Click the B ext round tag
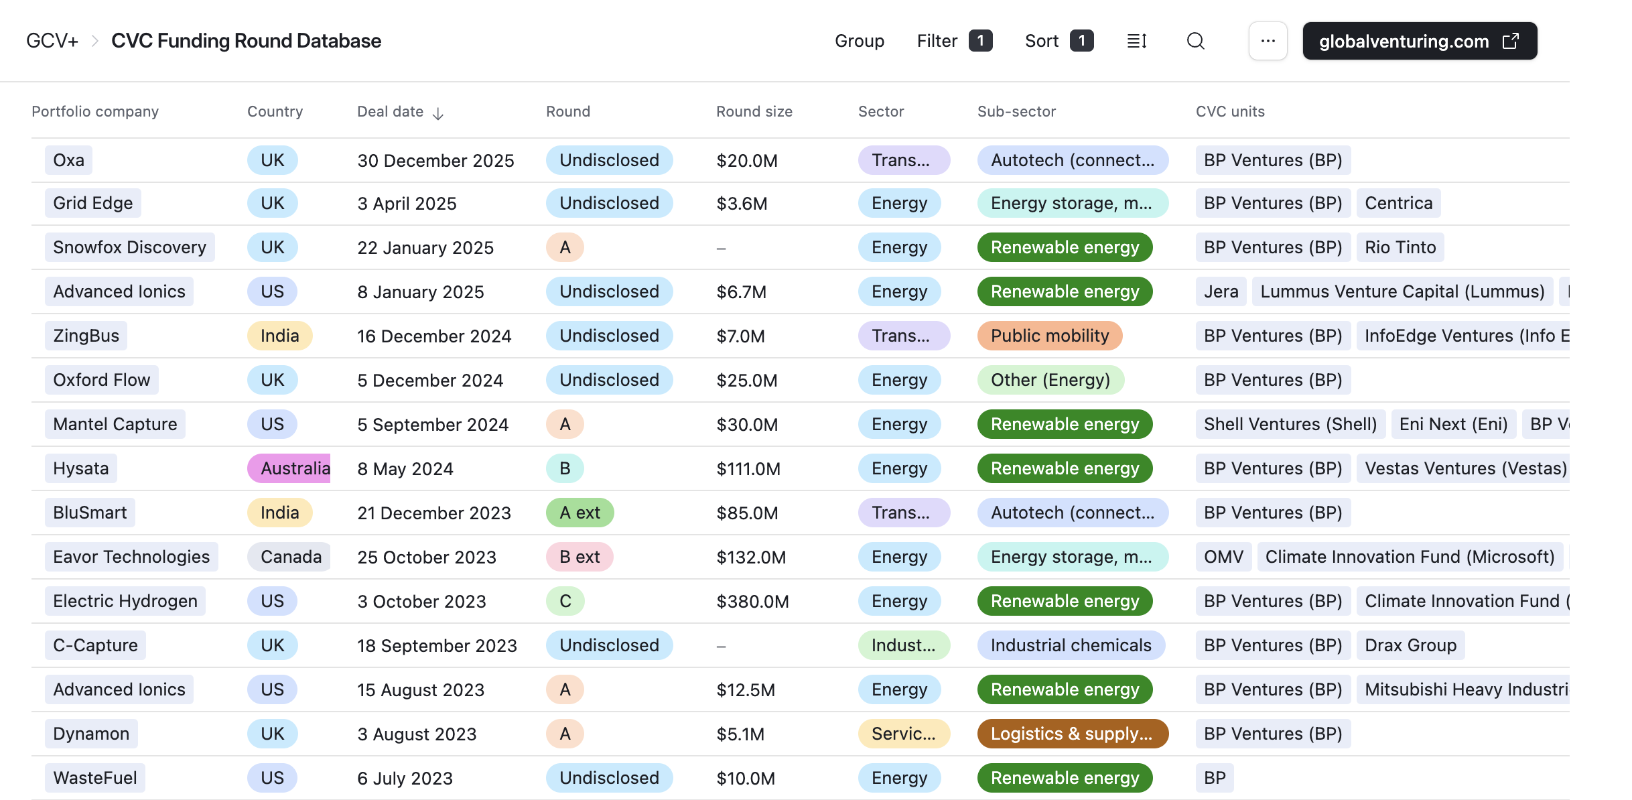Viewport: 1632px width, 800px height. [x=579, y=557]
